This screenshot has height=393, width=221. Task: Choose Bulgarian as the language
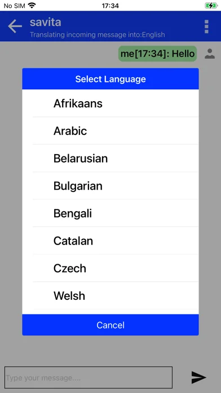click(x=111, y=186)
